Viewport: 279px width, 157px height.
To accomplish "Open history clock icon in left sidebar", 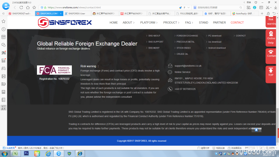I will [3, 29].
